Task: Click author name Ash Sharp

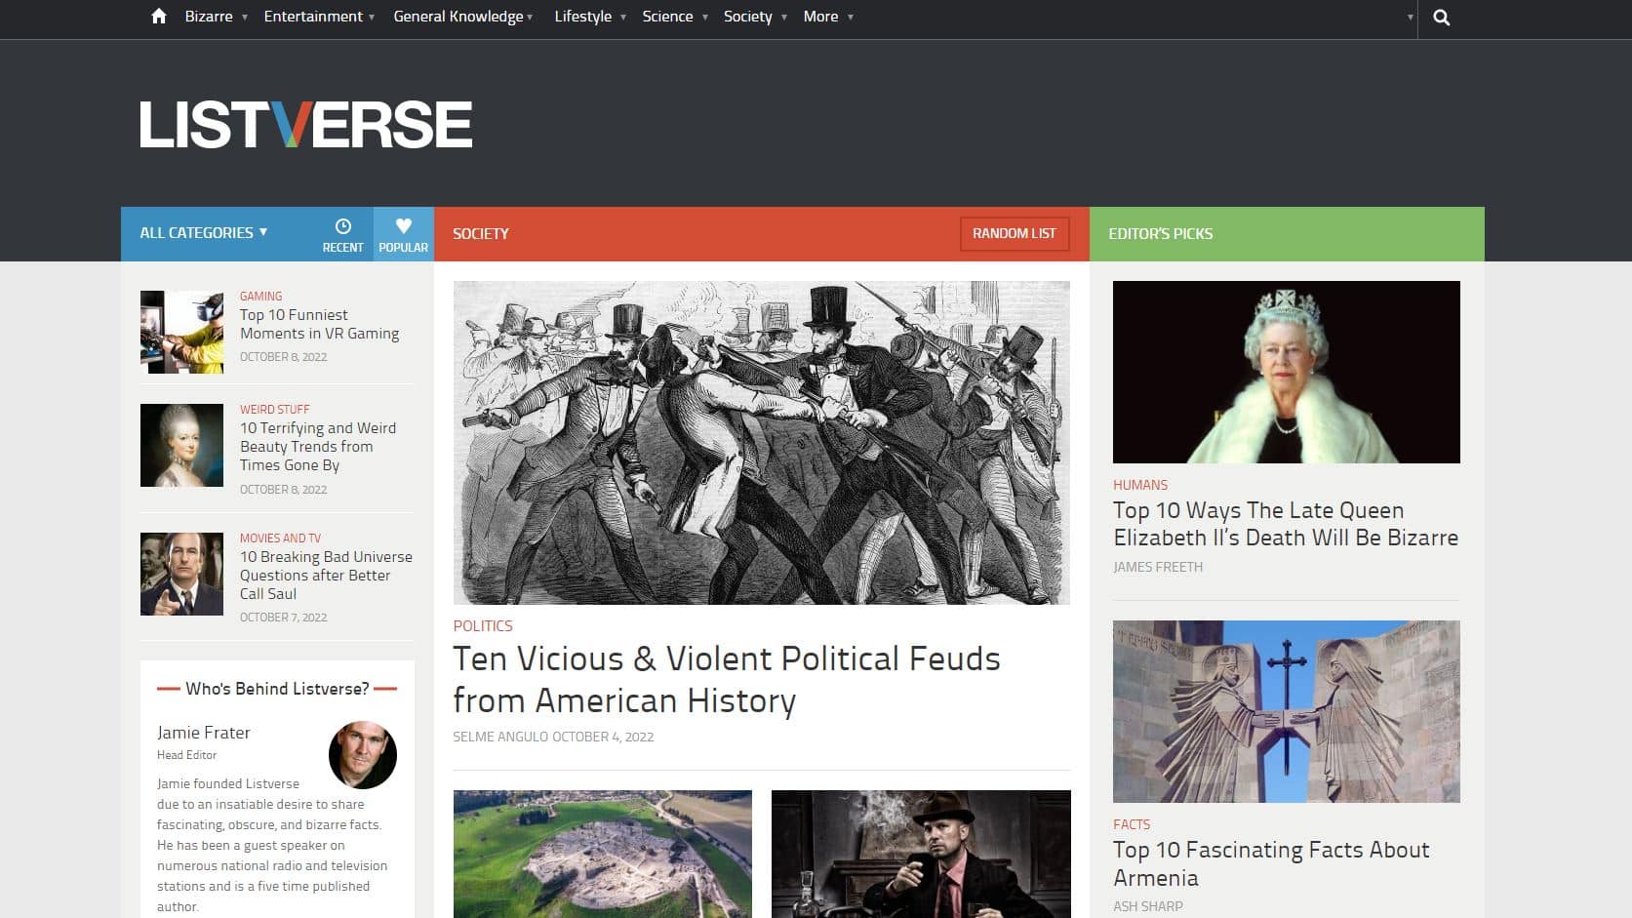Action: tap(1148, 906)
